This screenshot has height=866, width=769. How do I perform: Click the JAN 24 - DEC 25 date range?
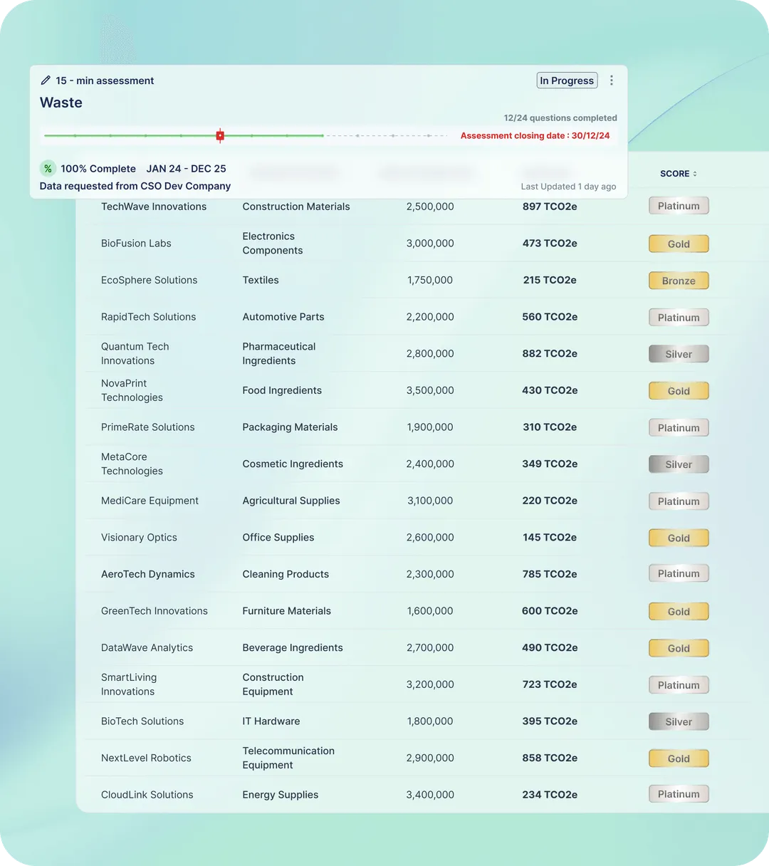186,169
